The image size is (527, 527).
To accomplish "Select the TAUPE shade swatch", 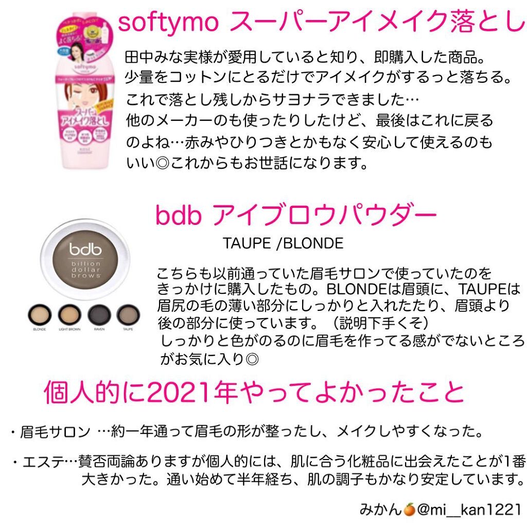I will click(128, 314).
